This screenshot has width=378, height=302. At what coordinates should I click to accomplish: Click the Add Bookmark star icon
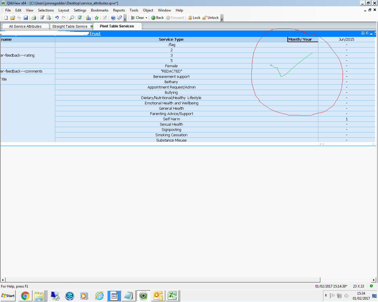point(97,18)
